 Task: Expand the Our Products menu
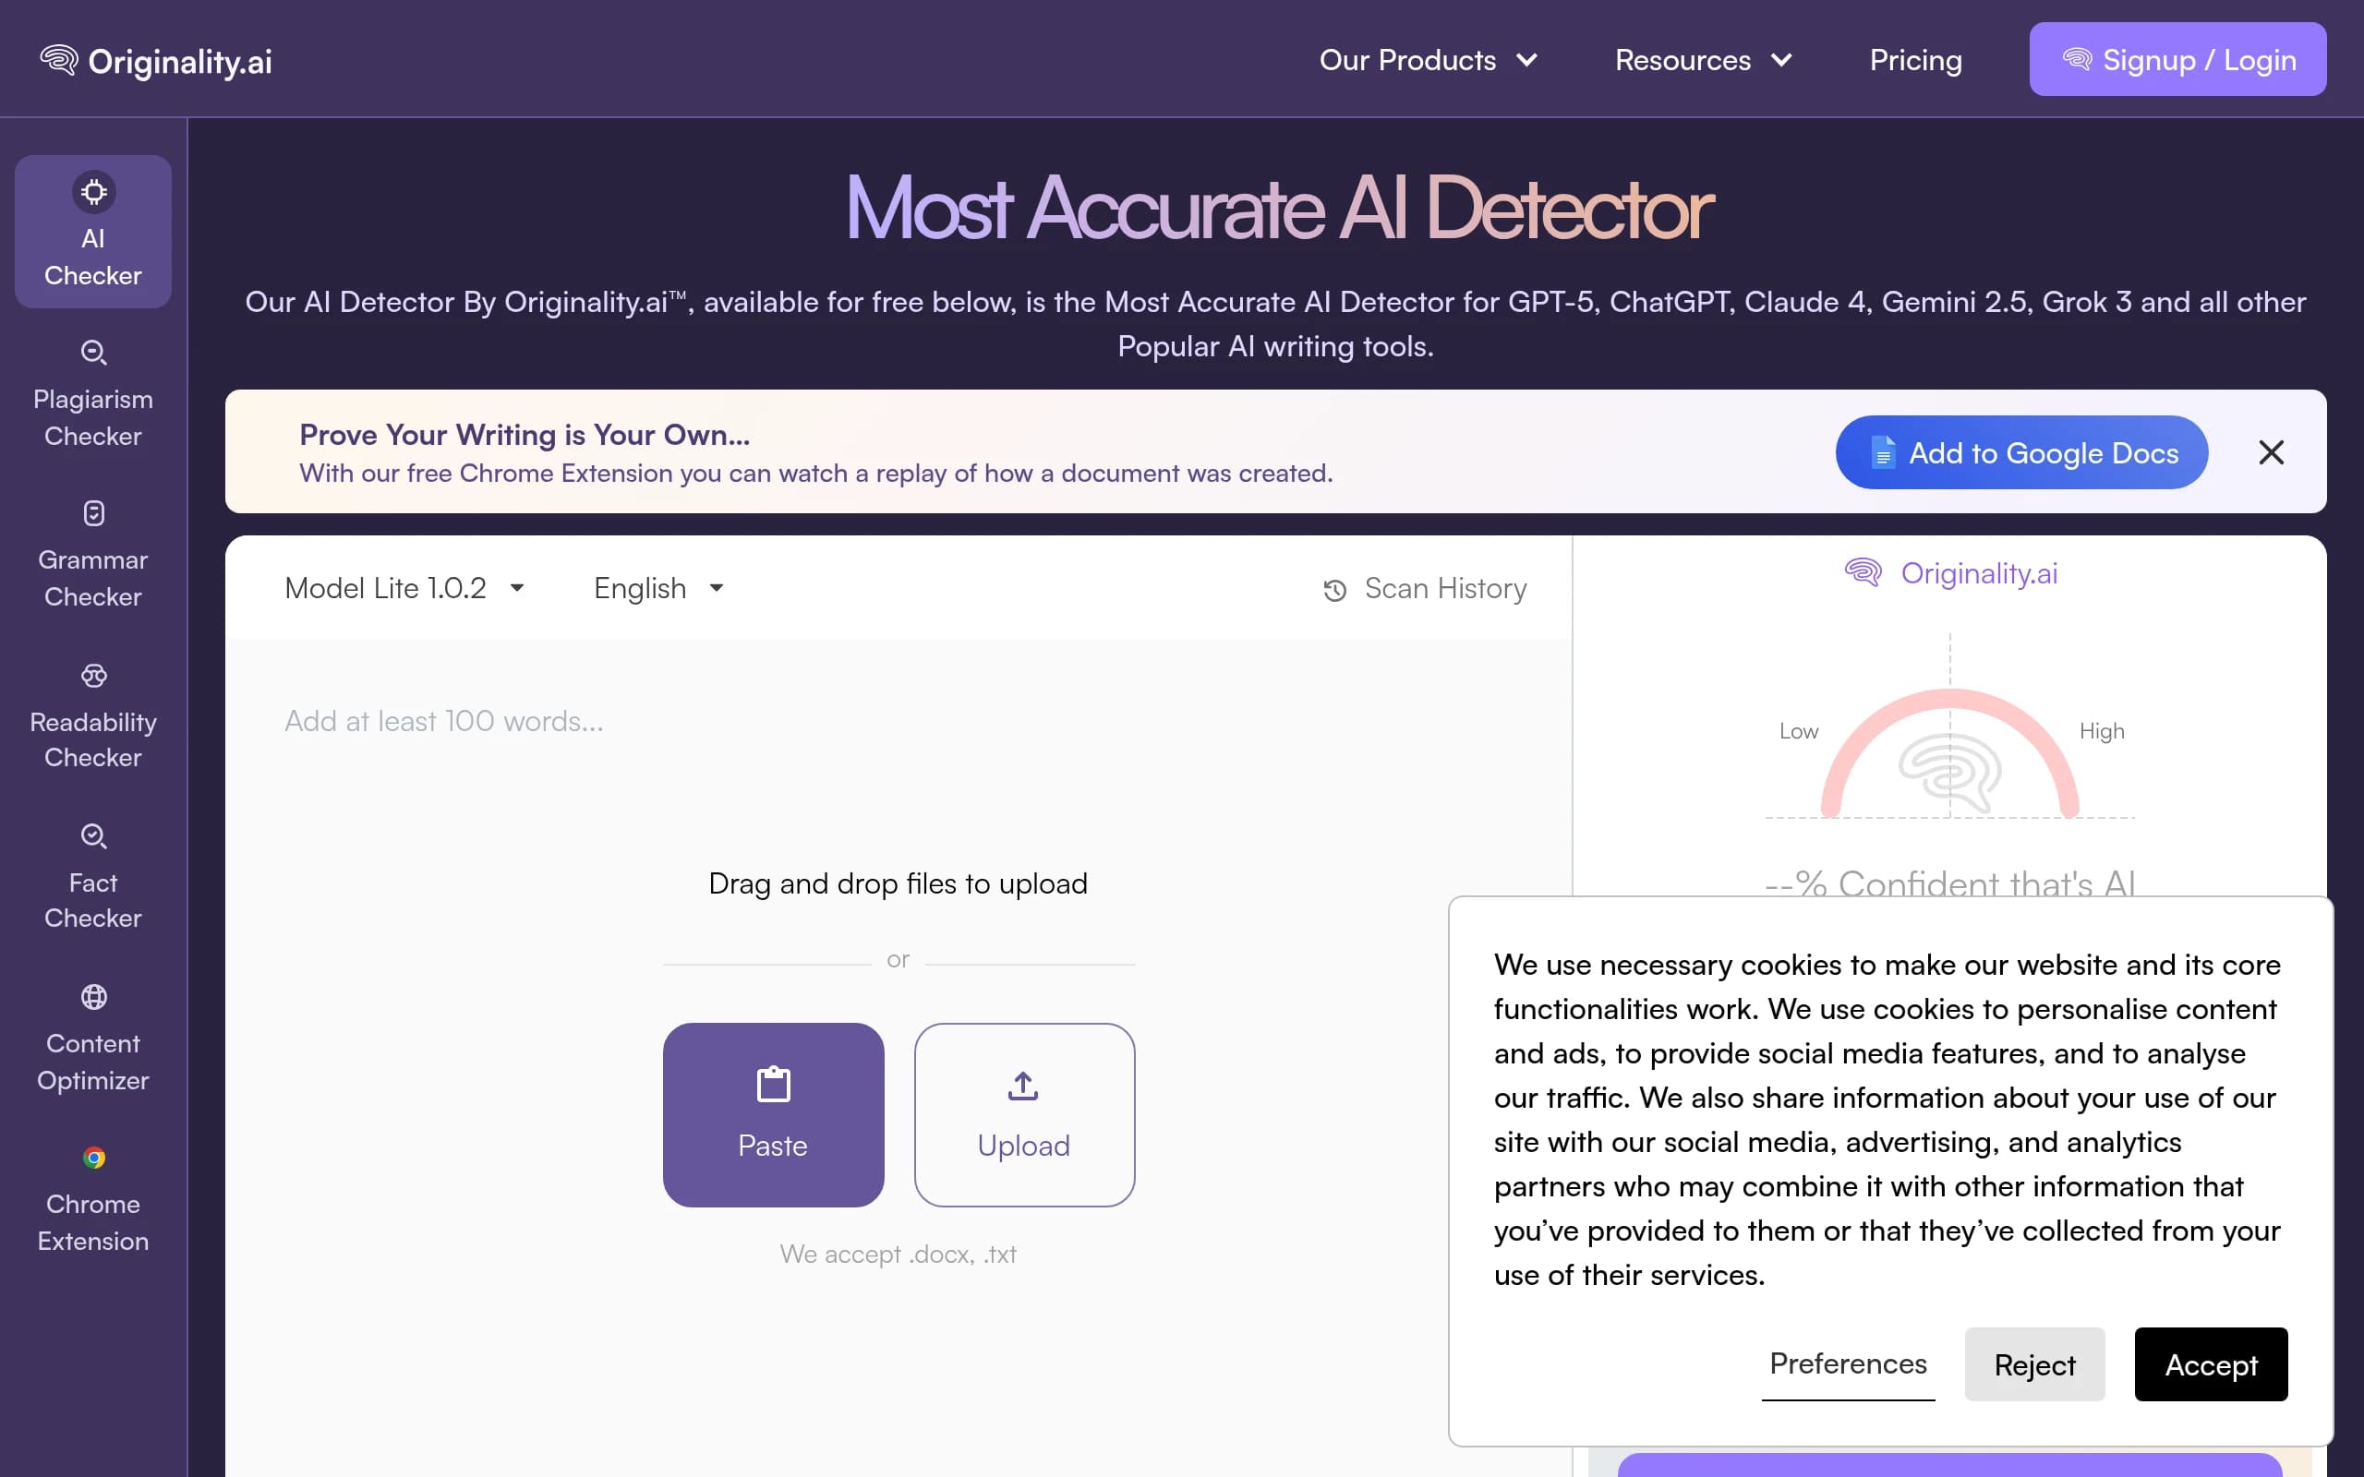click(1429, 61)
